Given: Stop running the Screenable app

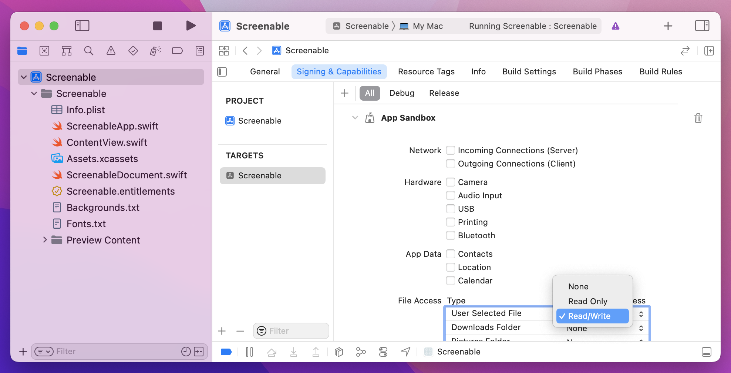Looking at the screenshot, I should 157,26.
